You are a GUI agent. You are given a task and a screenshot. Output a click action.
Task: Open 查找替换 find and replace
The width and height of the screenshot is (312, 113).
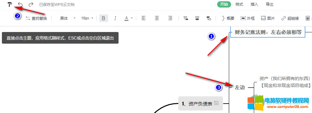(36, 19)
